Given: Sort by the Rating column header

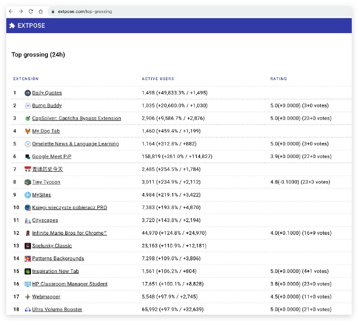Looking at the screenshot, I should tap(278, 79).
